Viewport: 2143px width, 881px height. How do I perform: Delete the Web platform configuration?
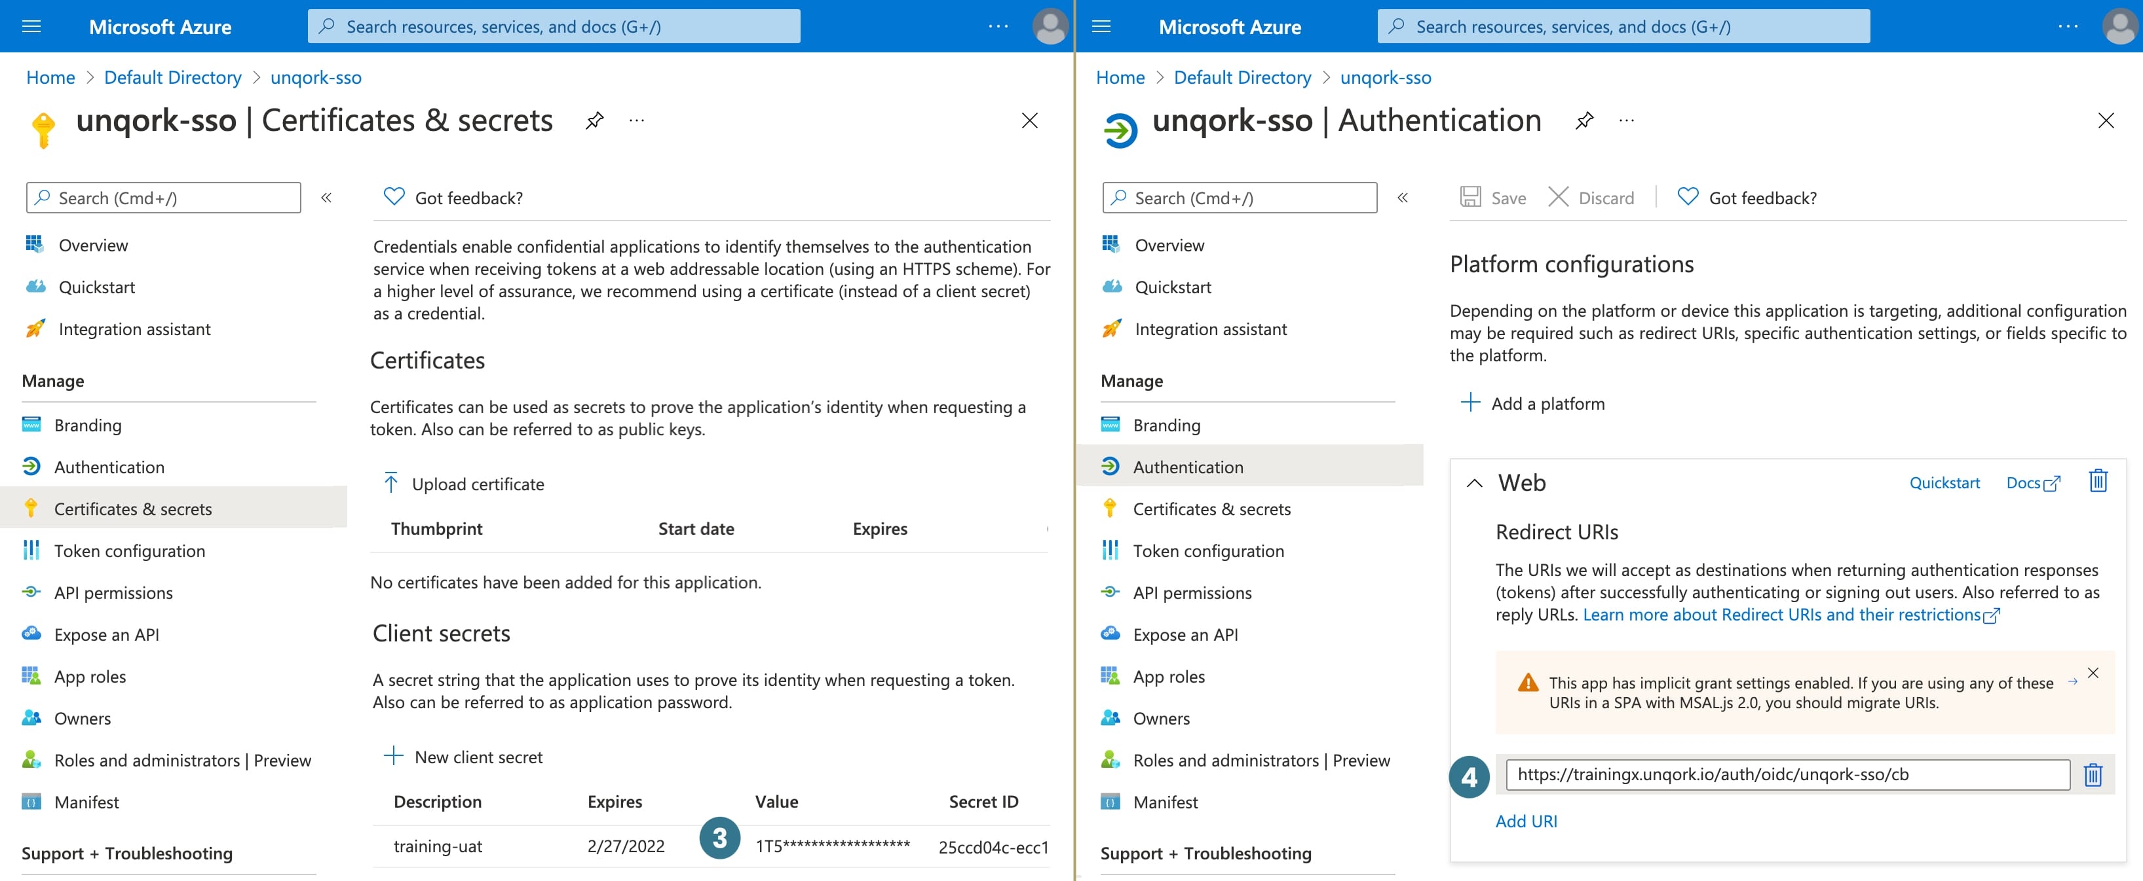point(2098,481)
